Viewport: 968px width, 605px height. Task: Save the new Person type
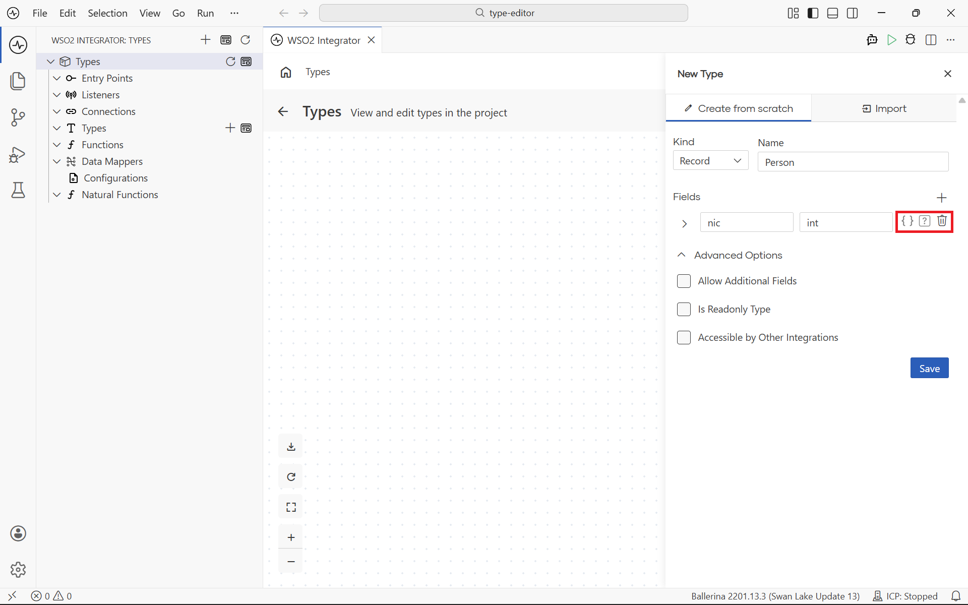[x=929, y=368]
